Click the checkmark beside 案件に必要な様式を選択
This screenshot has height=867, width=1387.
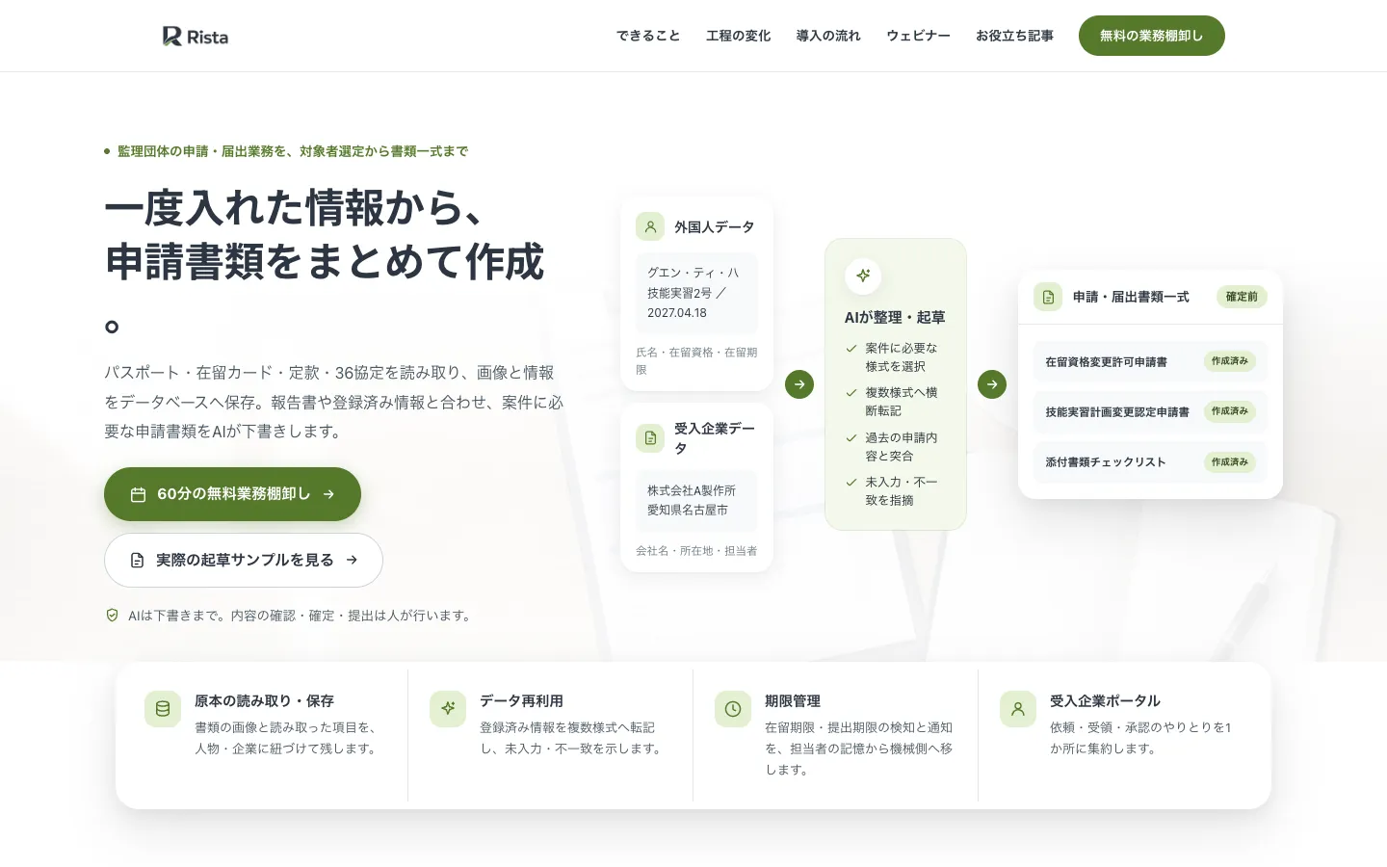click(851, 349)
